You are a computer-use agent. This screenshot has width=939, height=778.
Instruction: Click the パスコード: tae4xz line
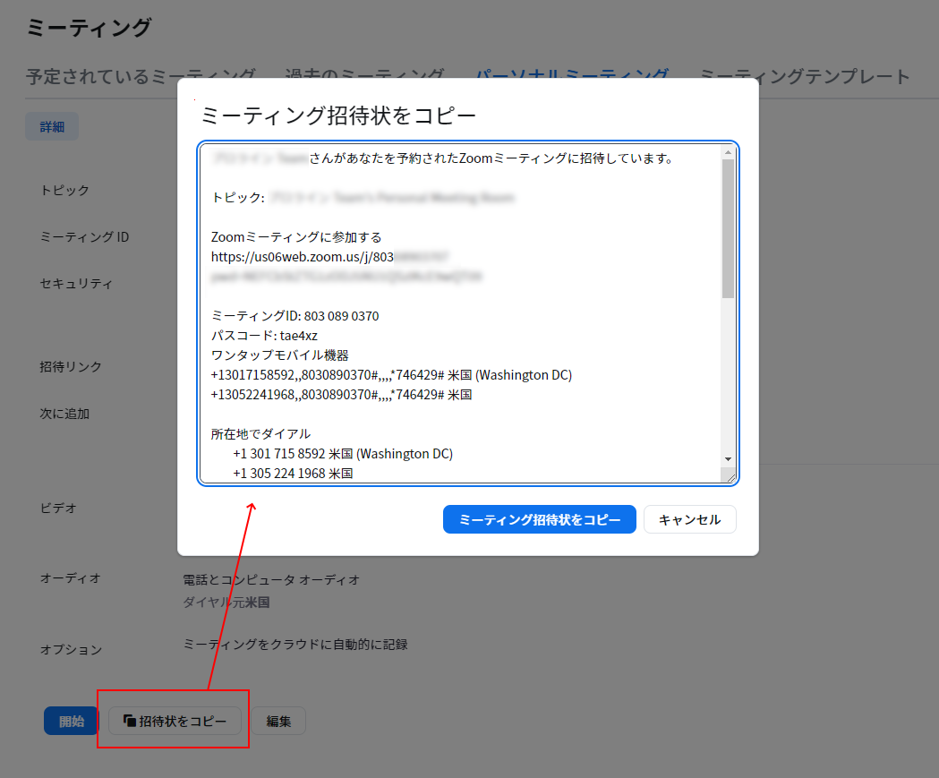[x=264, y=336]
